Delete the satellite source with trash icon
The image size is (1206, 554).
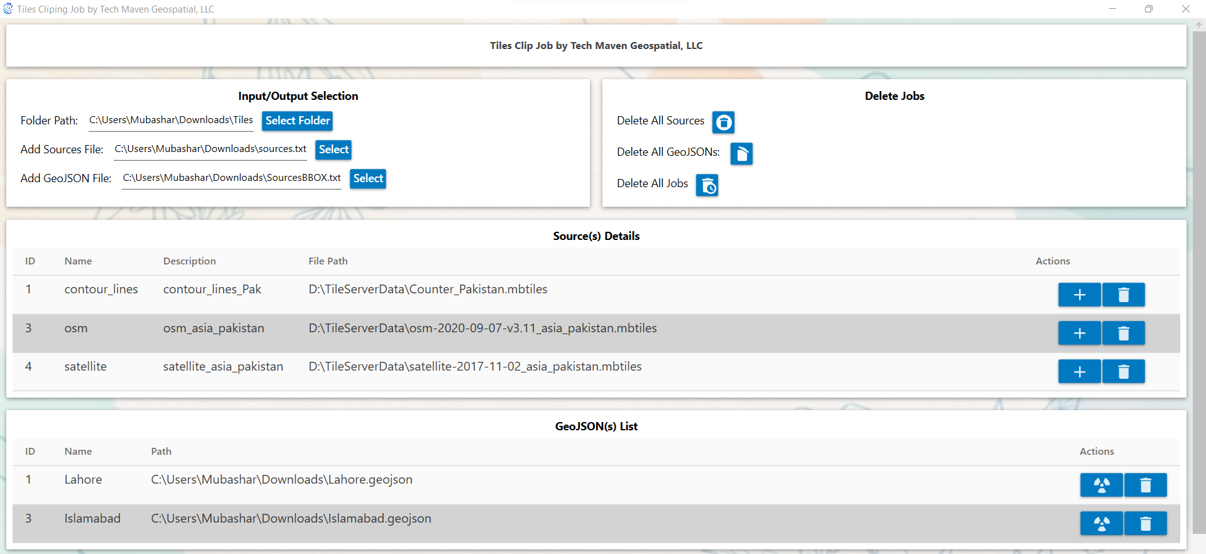[x=1123, y=371]
